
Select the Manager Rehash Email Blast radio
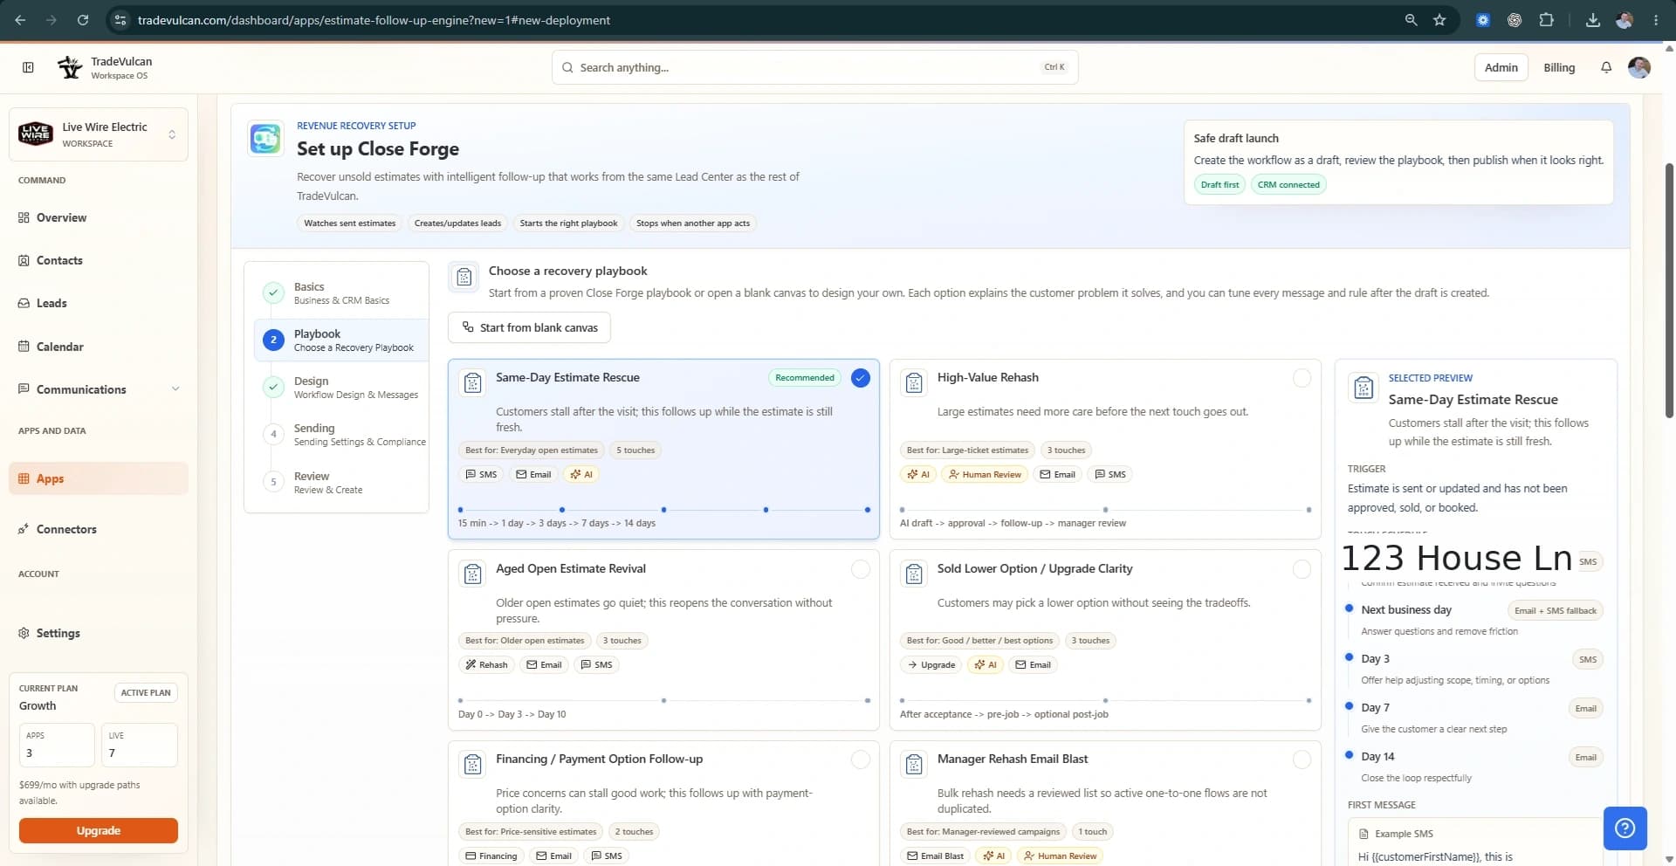click(x=1302, y=759)
